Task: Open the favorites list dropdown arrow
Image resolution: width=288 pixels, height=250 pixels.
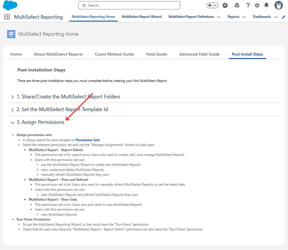Action: pyautogui.click(x=215, y=5)
